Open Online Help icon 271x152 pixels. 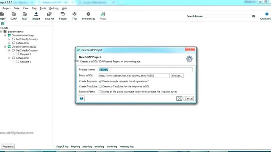pos(267,14)
